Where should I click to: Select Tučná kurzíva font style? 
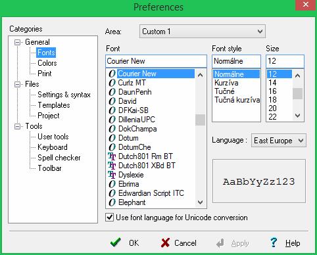[x=237, y=100]
